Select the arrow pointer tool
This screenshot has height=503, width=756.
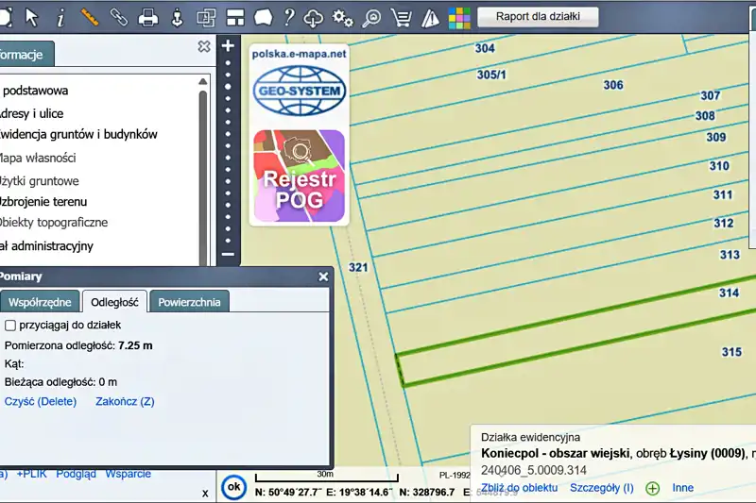[x=32, y=17]
